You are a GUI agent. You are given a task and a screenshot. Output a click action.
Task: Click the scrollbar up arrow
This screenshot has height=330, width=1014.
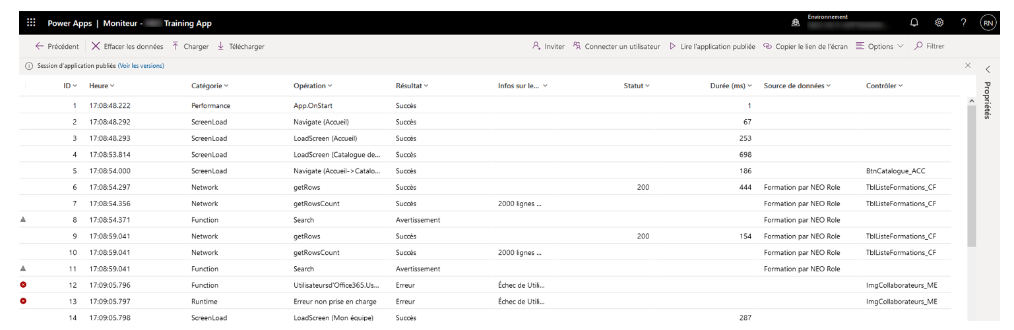pos(971,100)
